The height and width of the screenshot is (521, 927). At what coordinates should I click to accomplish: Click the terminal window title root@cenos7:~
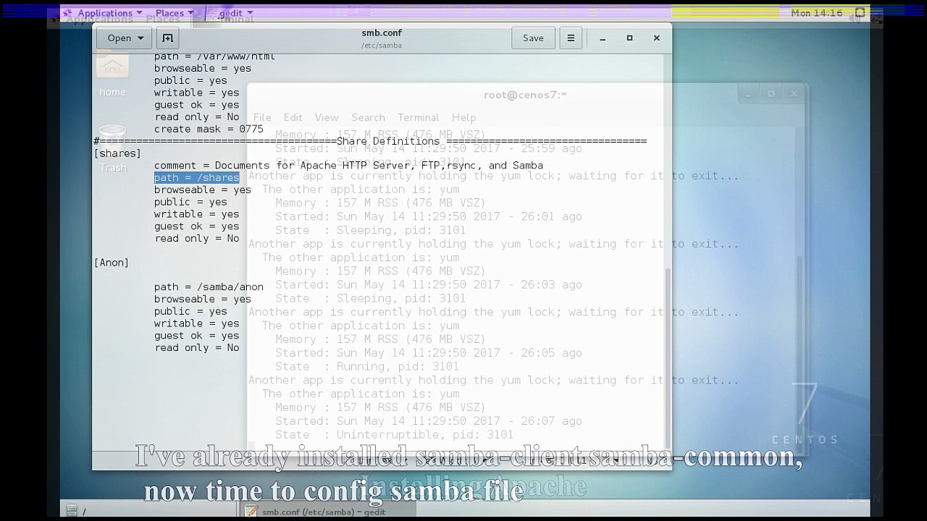tap(525, 95)
